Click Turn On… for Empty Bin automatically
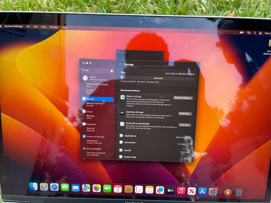The width and height of the screenshot is (271, 203). click(185, 125)
